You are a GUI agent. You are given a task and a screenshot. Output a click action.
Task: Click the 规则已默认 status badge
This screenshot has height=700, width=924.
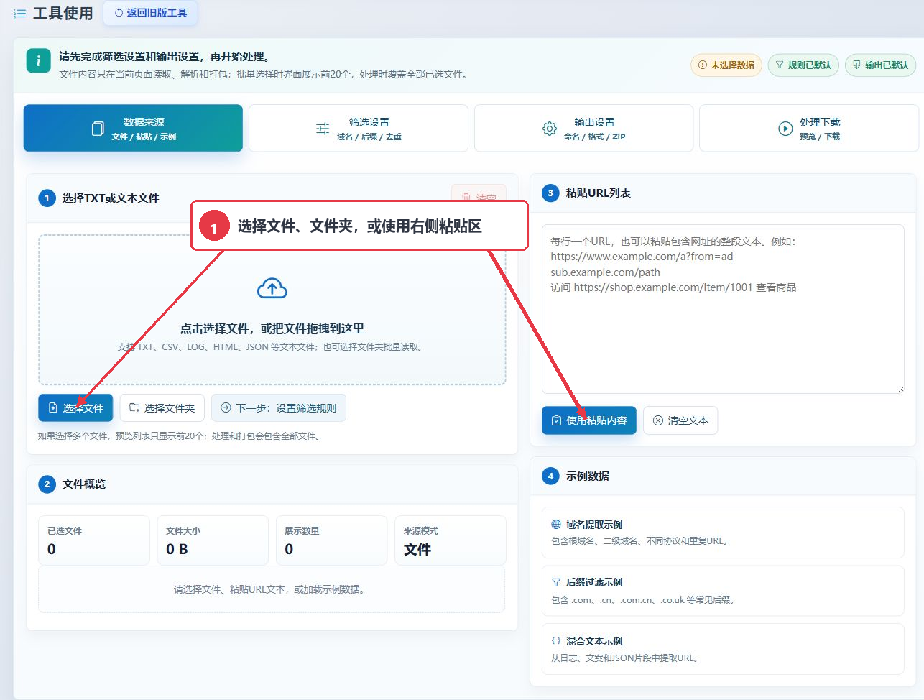(x=803, y=65)
